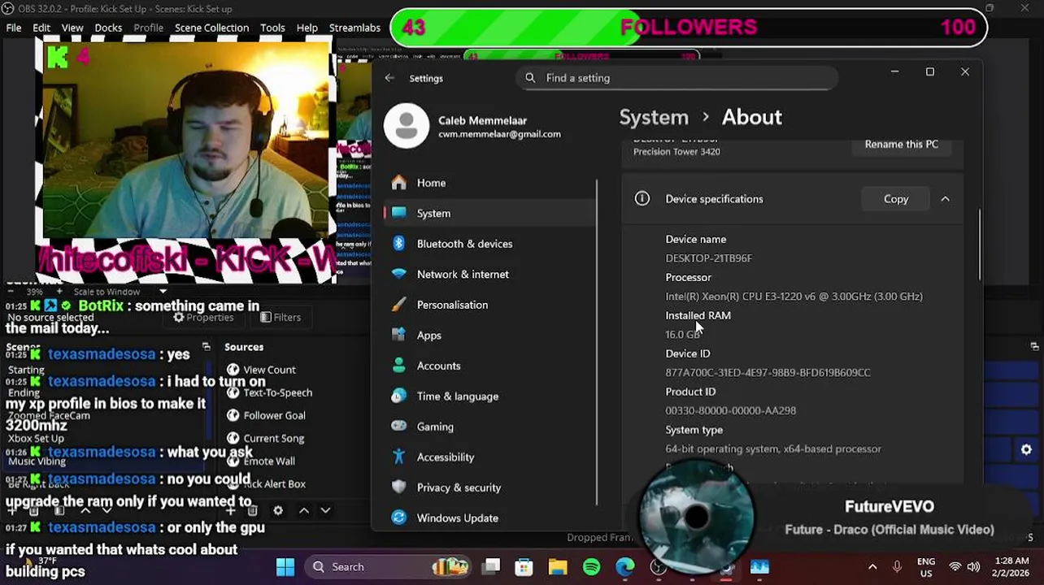The image size is (1044, 585).
Task: Open OBS source properties gear icon
Action: [278, 510]
